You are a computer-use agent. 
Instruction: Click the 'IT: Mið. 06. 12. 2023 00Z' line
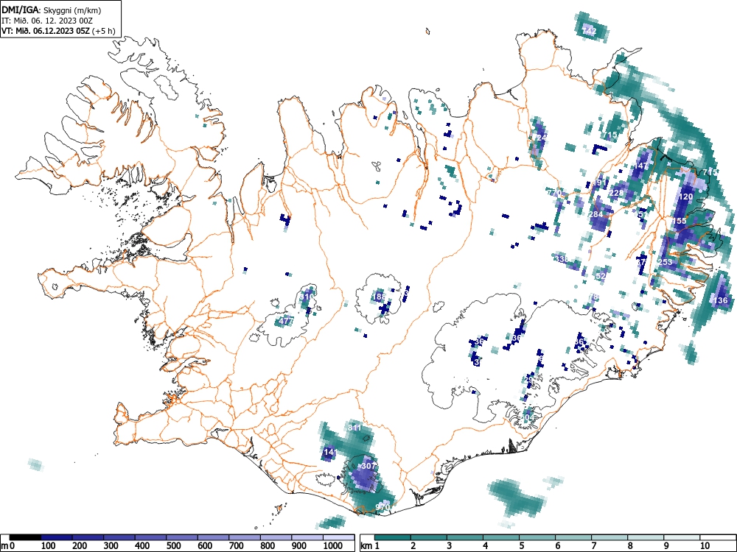(47, 21)
